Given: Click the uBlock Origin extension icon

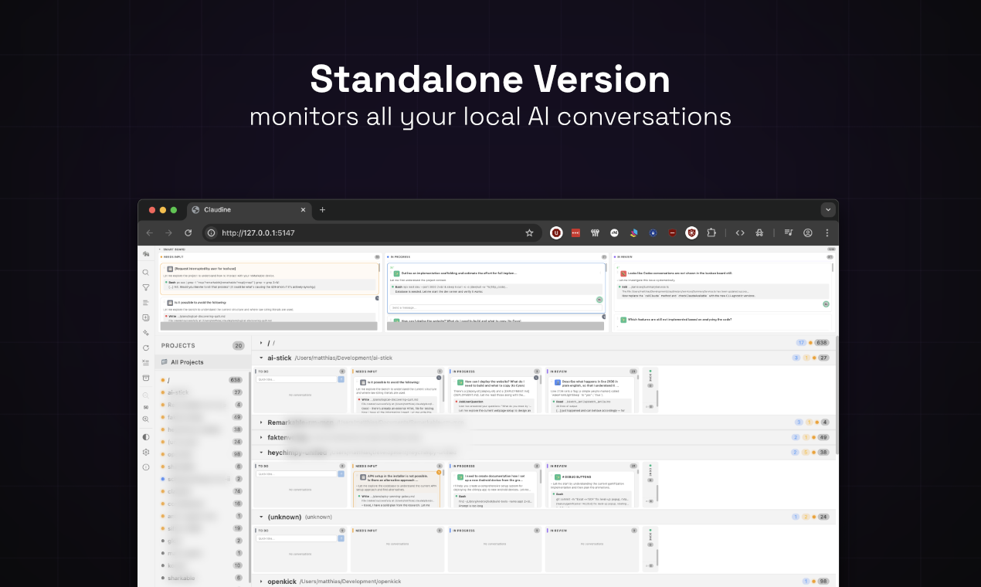Looking at the screenshot, I should tap(556, 232).
